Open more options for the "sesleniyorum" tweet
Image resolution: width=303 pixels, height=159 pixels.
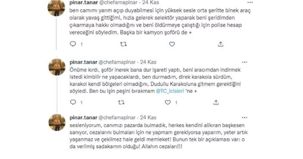pos(244,117)
